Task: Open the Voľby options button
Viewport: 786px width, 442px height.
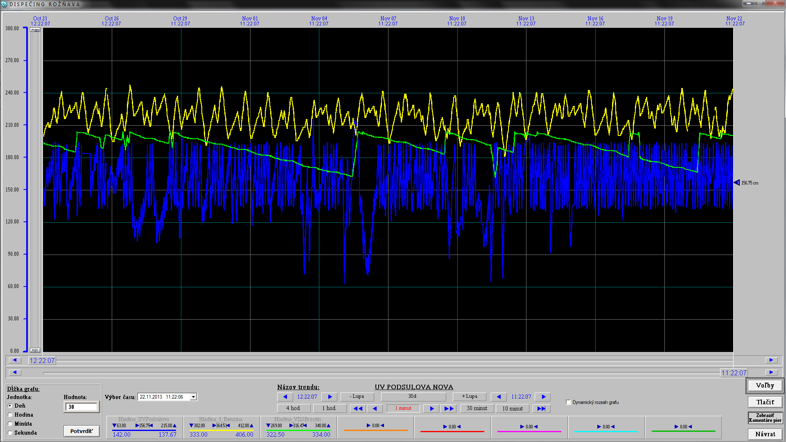Action: click(765, 386)
